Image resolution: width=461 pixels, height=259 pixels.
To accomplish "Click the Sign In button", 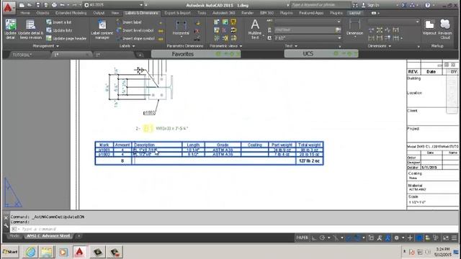I will pos(371,5).
